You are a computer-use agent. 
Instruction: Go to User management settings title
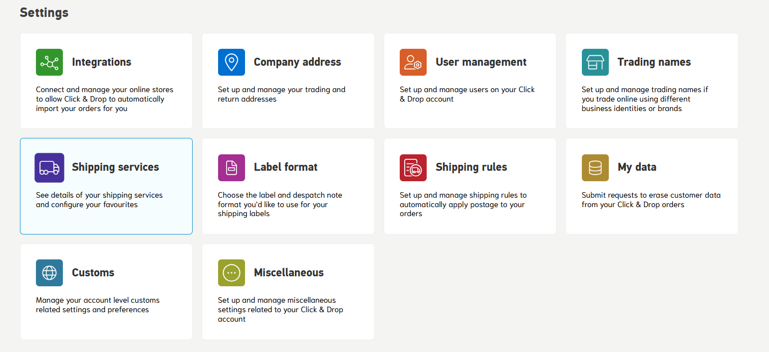[x=481, y=62]
